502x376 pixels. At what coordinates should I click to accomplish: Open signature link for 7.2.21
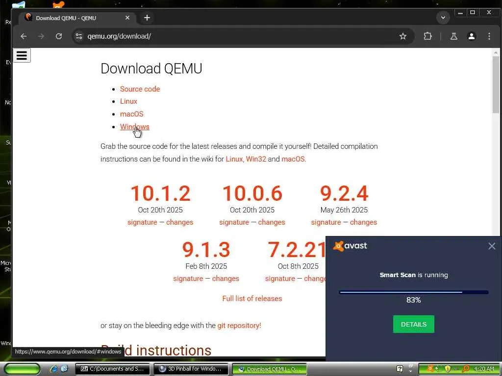click(280, 279)
